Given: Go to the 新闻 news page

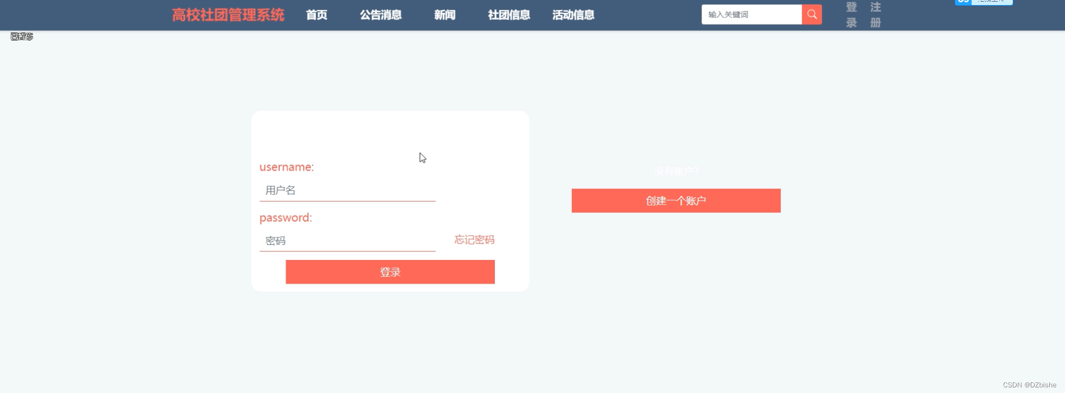Looking at the screenshot, I should pyautogui.click(x=445, y=15).
